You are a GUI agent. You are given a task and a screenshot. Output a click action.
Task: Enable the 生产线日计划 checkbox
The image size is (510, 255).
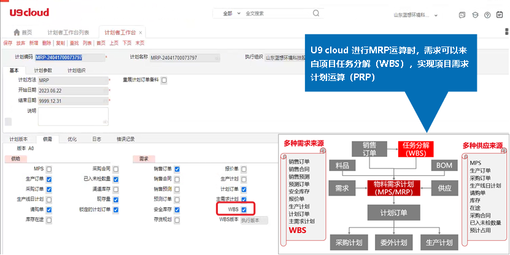pos(48,199)
